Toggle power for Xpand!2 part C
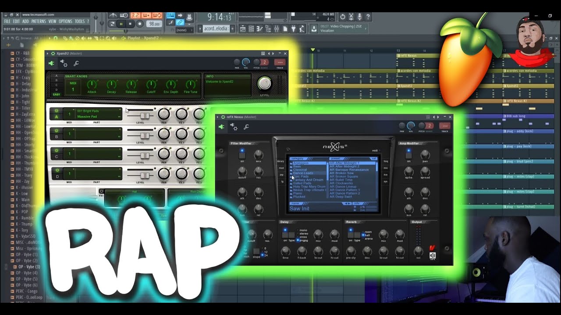The height and width of the screenshot is (315, 561). click(x=57, y=150)
